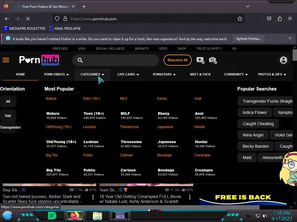Select the Maid popular search
Image resolution: width=297 pixels, height=222 pixels.
click(247, 158)
